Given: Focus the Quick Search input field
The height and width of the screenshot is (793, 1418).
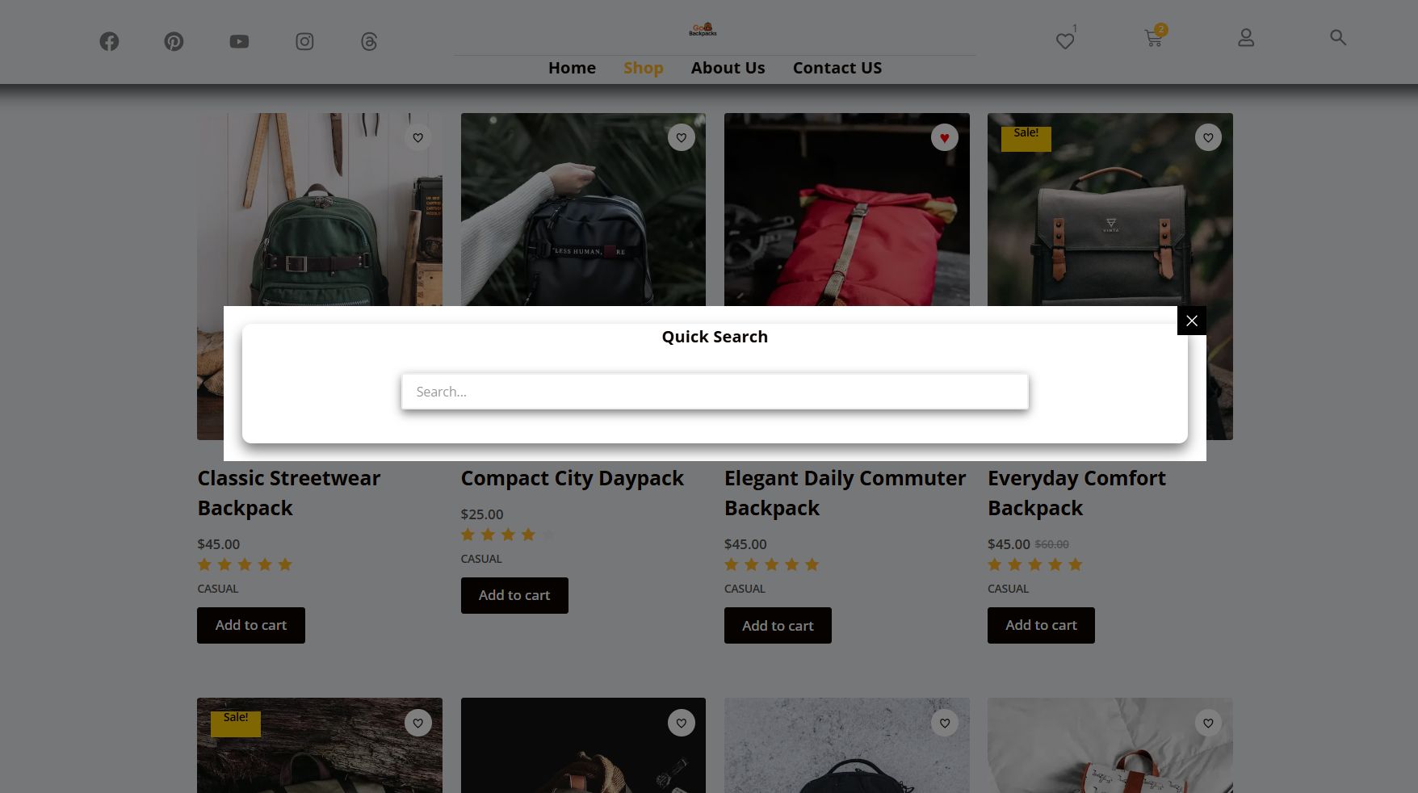Looking at the screenshot, I should (715, 392).
